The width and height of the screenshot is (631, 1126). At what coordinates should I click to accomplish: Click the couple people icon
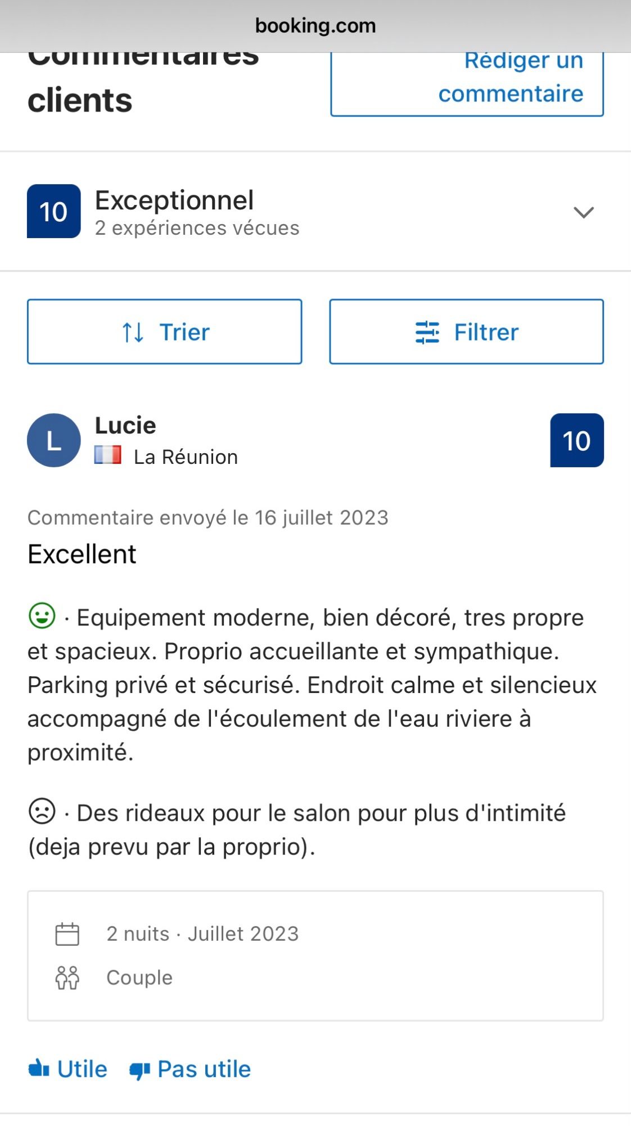coord(67,978)
